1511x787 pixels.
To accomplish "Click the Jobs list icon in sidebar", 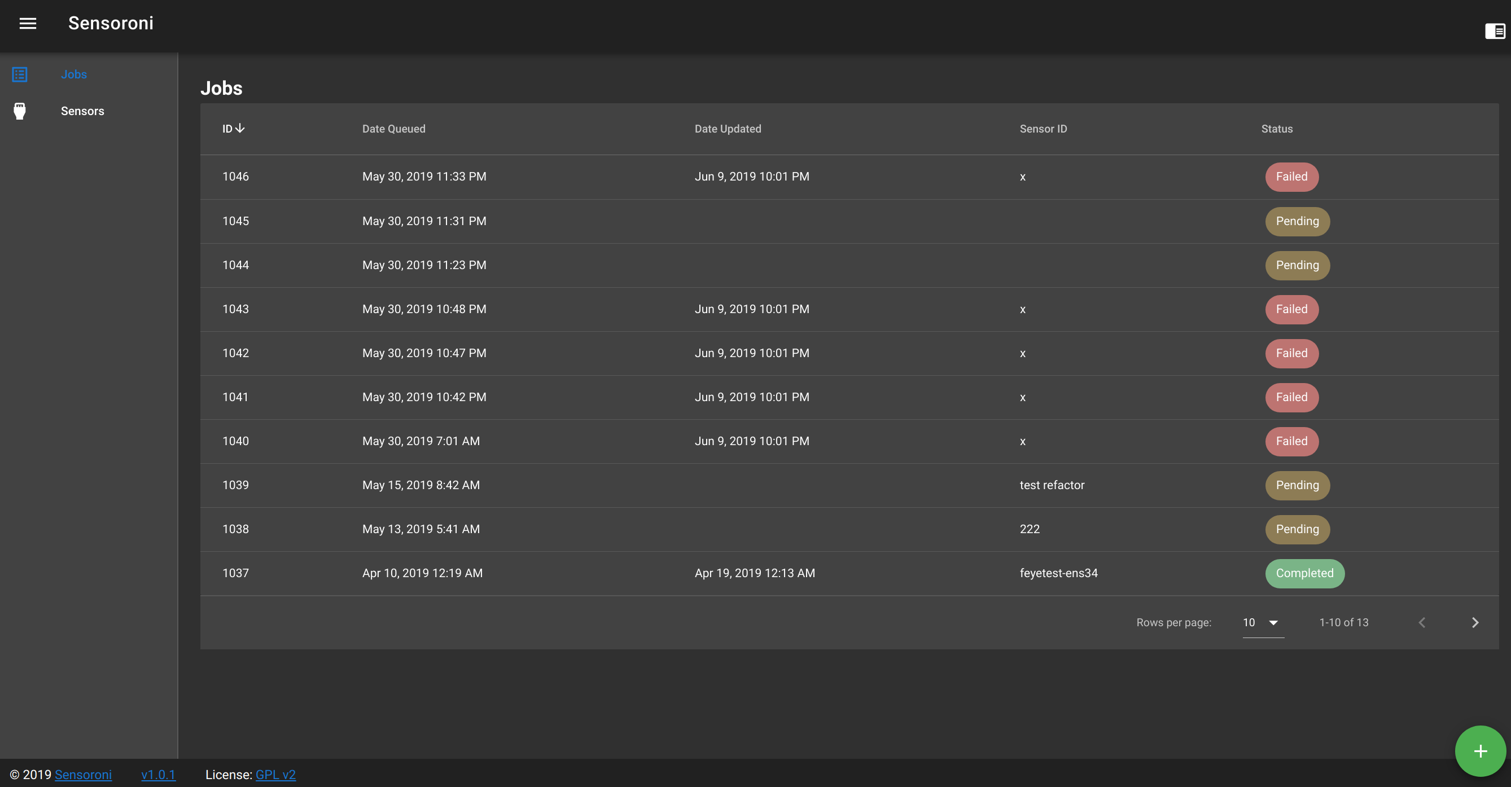I will coord(20,74).
